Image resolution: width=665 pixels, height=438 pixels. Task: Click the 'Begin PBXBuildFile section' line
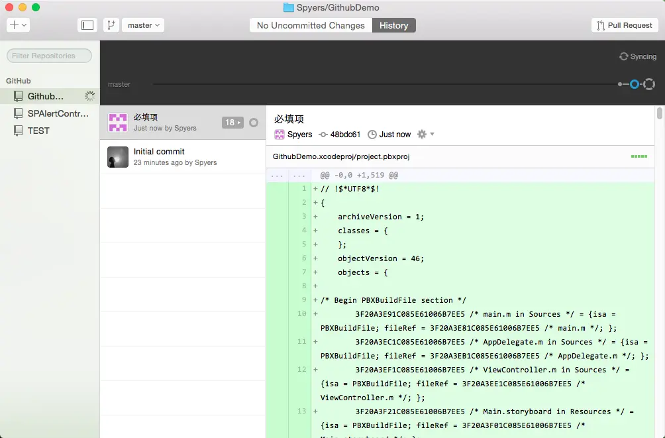click(x=393, y=300)
